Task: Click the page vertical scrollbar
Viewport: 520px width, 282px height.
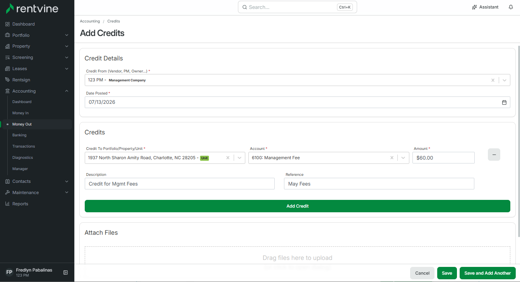Action: pos(518,141)
